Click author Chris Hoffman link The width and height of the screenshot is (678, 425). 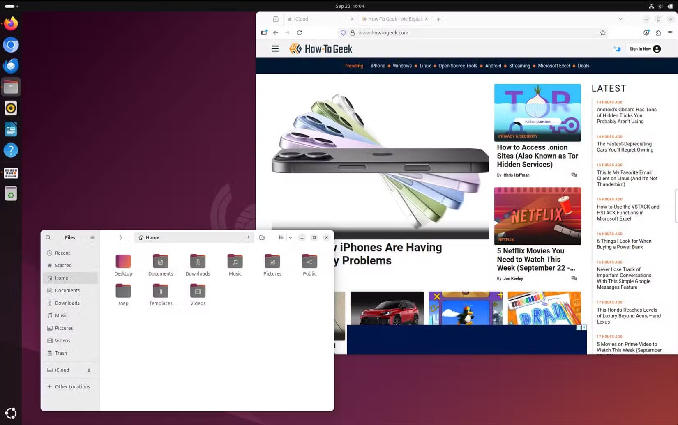point(516,175)
